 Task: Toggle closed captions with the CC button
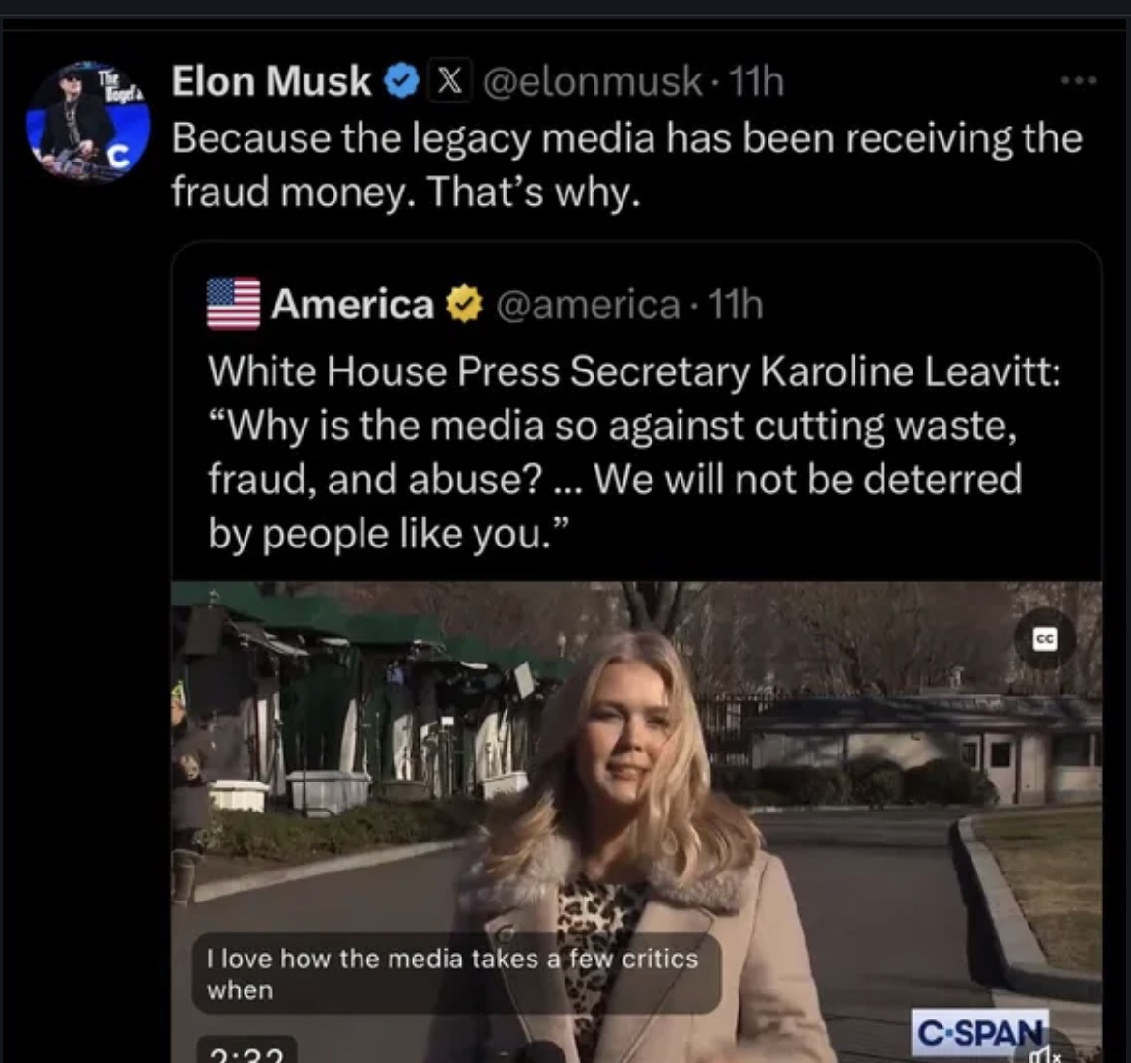[x=1045, y=638]
